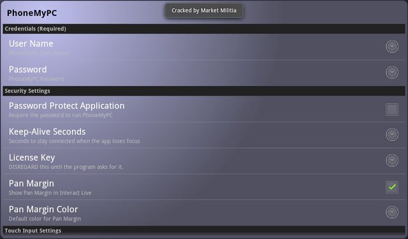Click the PhoneMyPC title text

click(32, 13)
